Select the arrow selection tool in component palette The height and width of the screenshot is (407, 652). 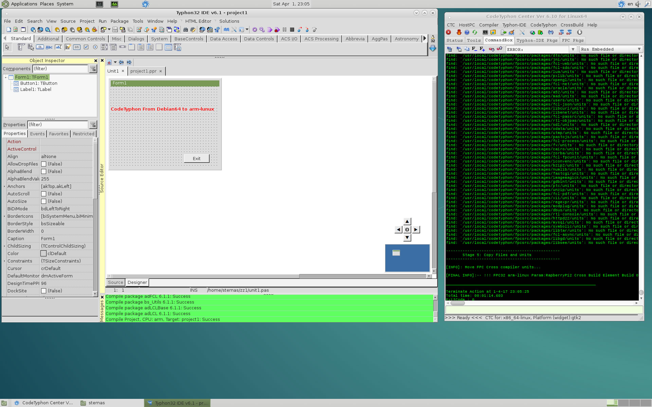click(x=7, y=47)
